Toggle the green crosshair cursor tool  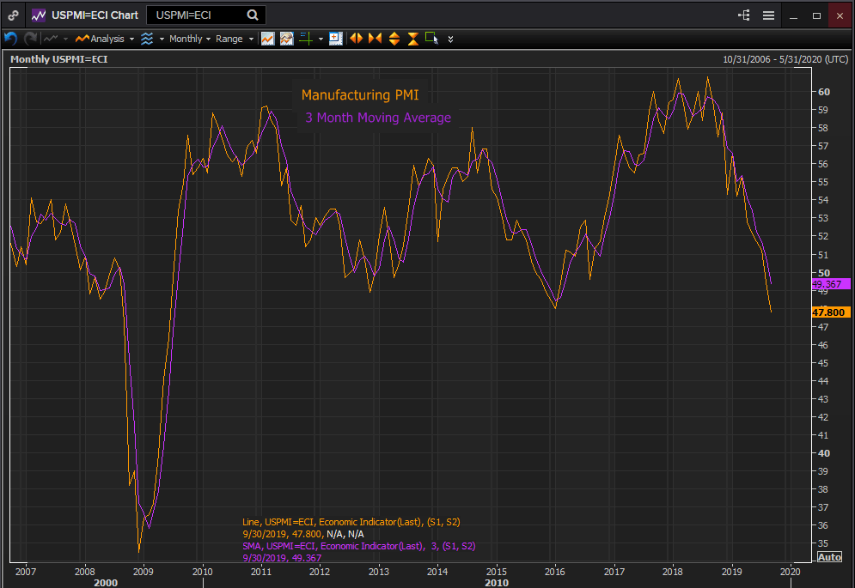(x=306, y=39)
